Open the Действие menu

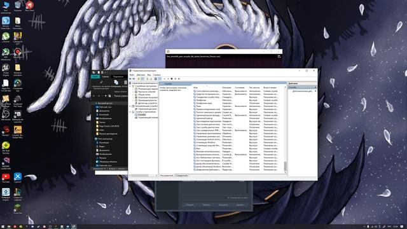click(141, 75)
